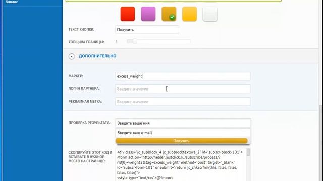Select the red button color swatch
This screenshot has height=181, width=323.
[128, 14]
